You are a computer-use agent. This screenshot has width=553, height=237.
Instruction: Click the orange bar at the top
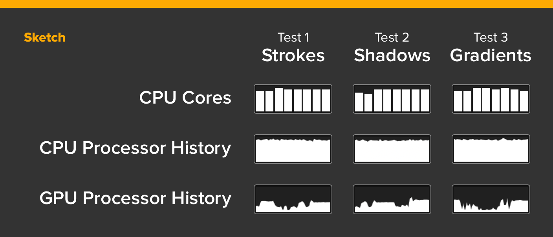point(276,4)
